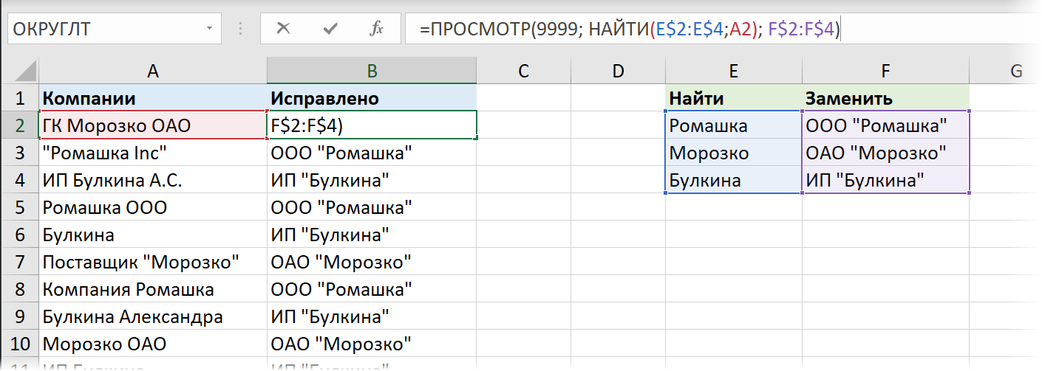Click cell Морозко in column E
Screen dimensions: 1042x371
pyautogui.click(x=733, y=153)
